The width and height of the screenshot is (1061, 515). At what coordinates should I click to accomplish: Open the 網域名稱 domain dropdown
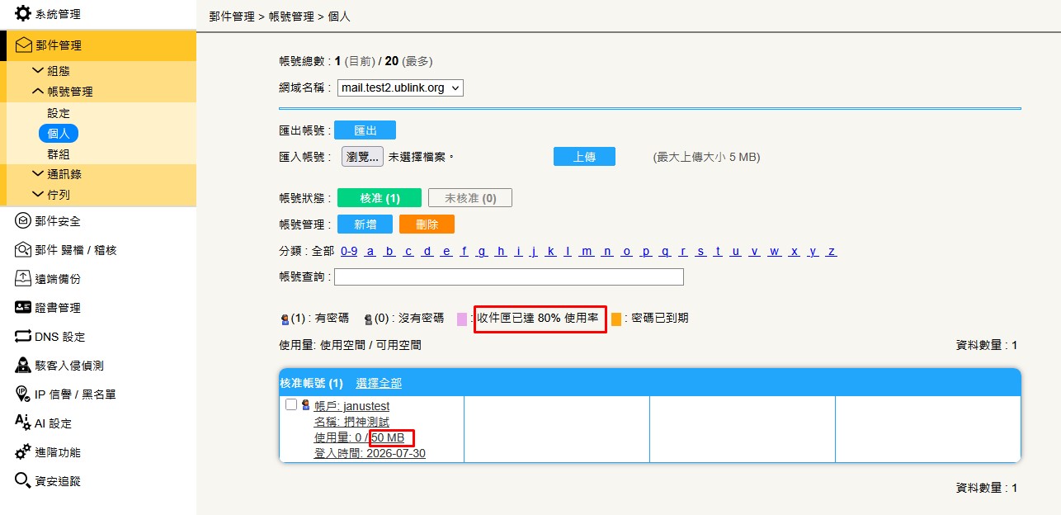click(401, 87)
